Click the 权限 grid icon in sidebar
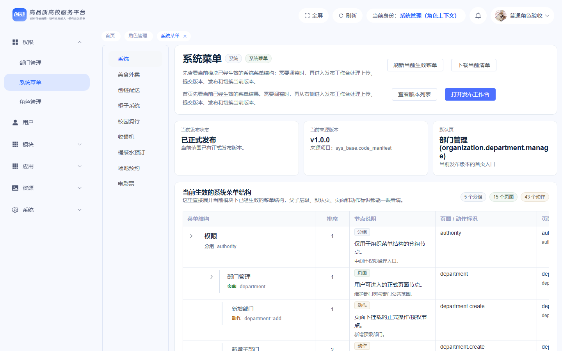Viewport: 562px width, 351px height. coord(15,42)
